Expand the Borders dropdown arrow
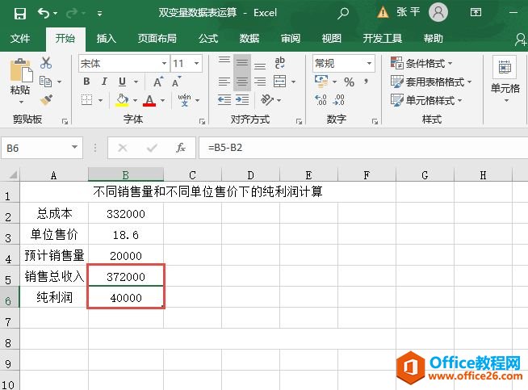Viewport: 528px width, 390px height. point(100,100)
